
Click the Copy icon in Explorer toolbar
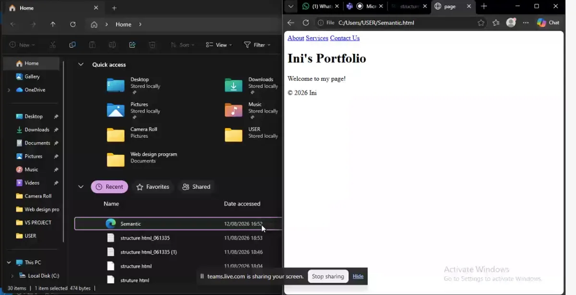(x=72, y=45)
